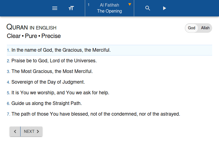219x164 pixels.
Task: Click the Quran in English title
Action: tap(31, 27)
